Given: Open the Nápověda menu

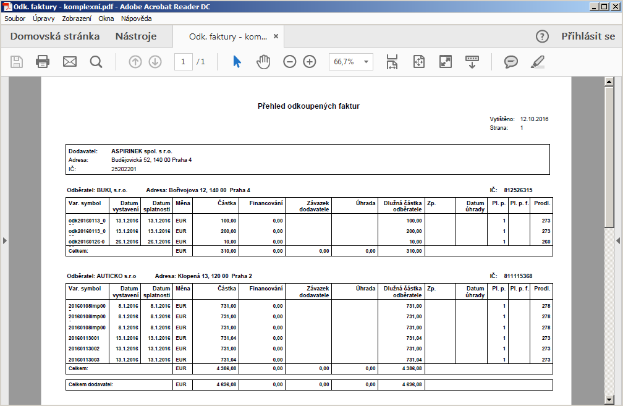Looking at the screenshot, I should pyautogui.click(x=136, y=19).
